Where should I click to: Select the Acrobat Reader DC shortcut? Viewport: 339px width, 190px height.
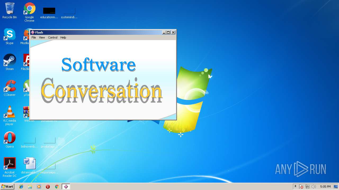pos(10,167)
